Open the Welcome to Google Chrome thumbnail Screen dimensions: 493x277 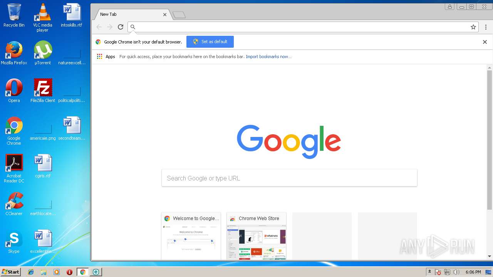point(191,236)
